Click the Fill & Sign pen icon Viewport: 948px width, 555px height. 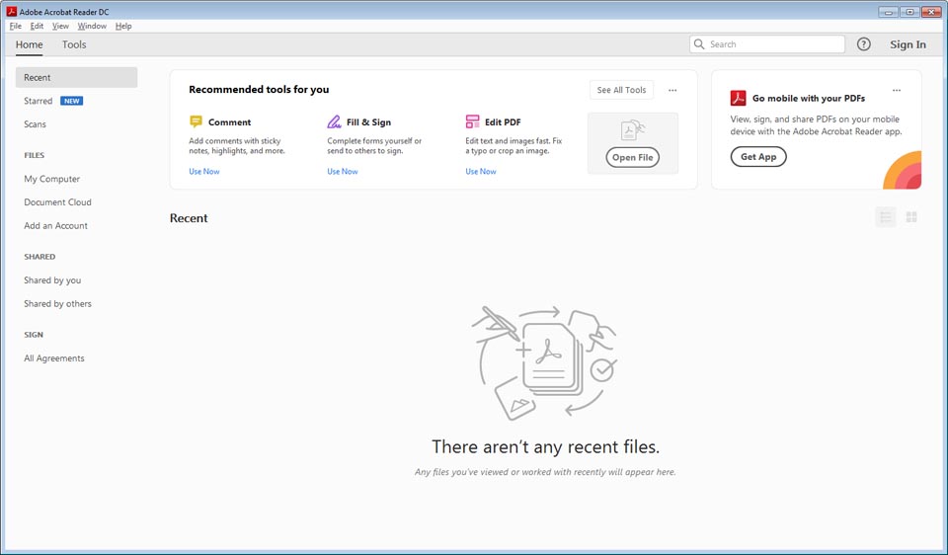pyautogui.click(x=335, y=122)
